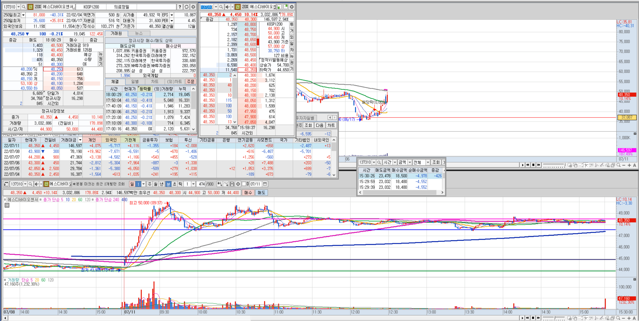Screen dimensions: 639x321
Task: Select the 년 (yearly) period toggle
Action: pyautogui.click(x=162, y=184)
